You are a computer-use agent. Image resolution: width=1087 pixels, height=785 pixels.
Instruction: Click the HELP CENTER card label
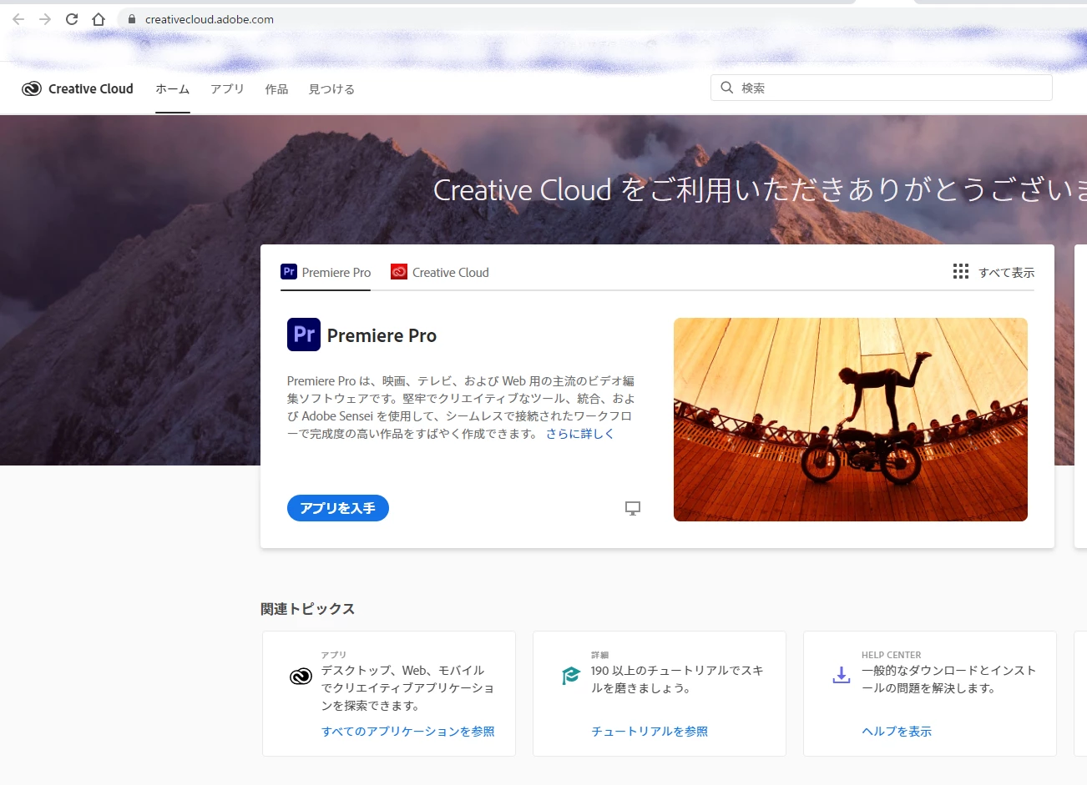point(892,655)
